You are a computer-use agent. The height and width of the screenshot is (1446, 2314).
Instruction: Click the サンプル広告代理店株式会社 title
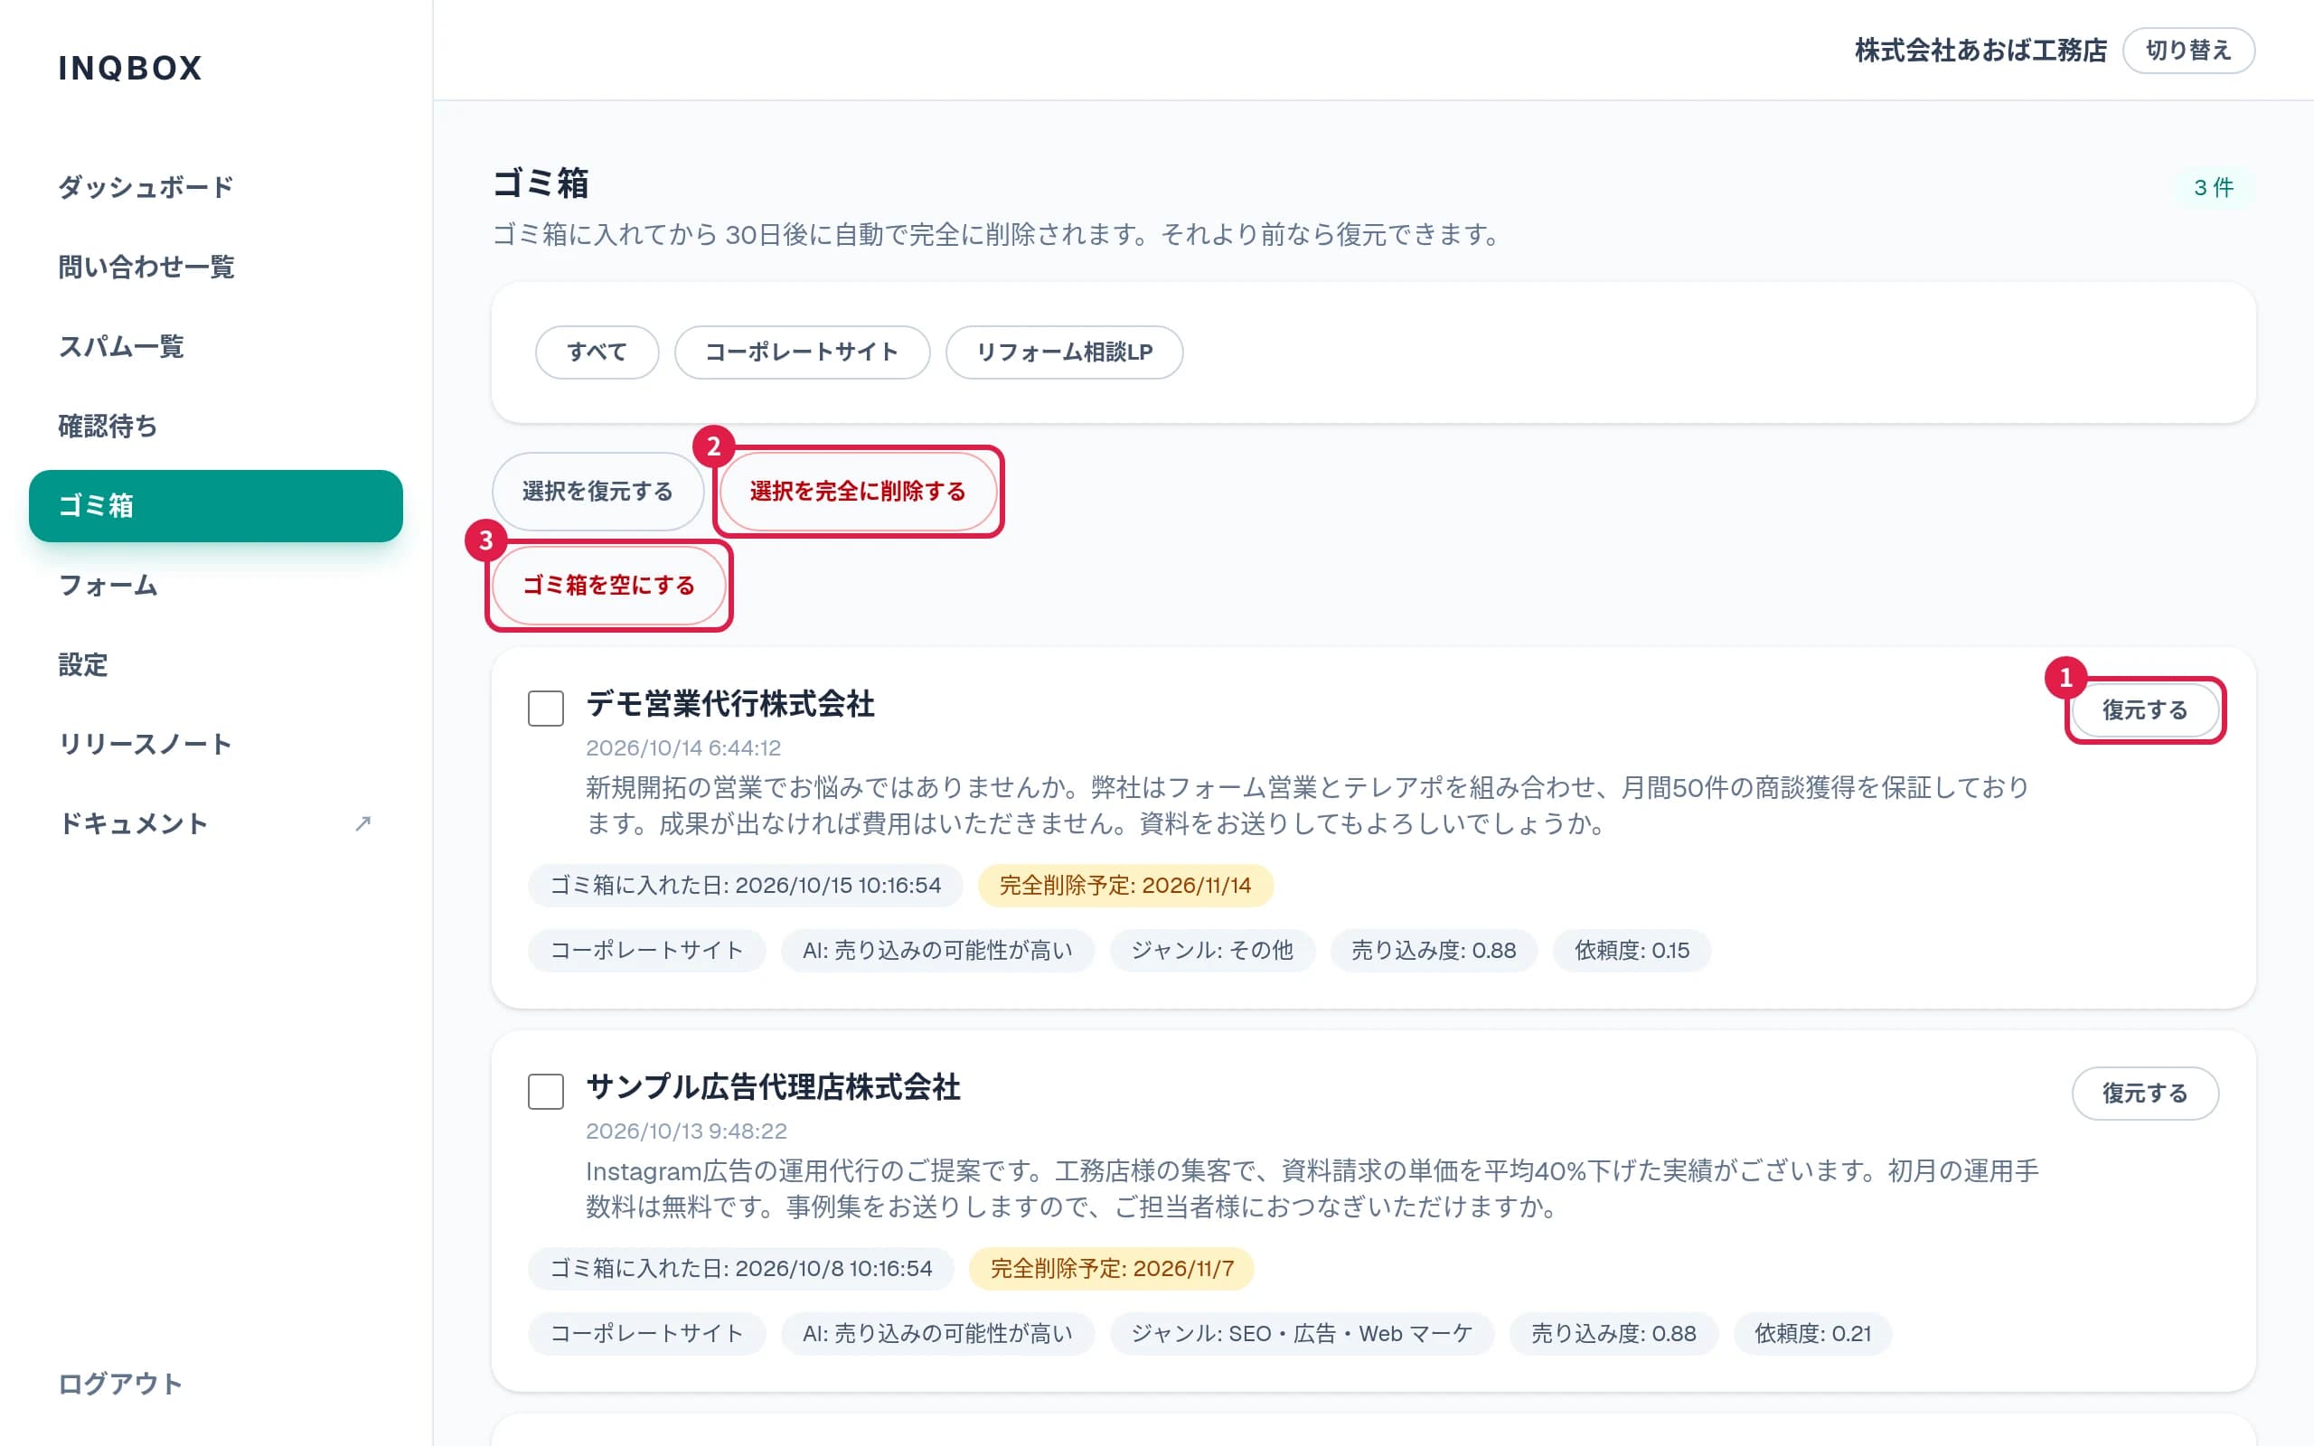[x=773, y=1087]
